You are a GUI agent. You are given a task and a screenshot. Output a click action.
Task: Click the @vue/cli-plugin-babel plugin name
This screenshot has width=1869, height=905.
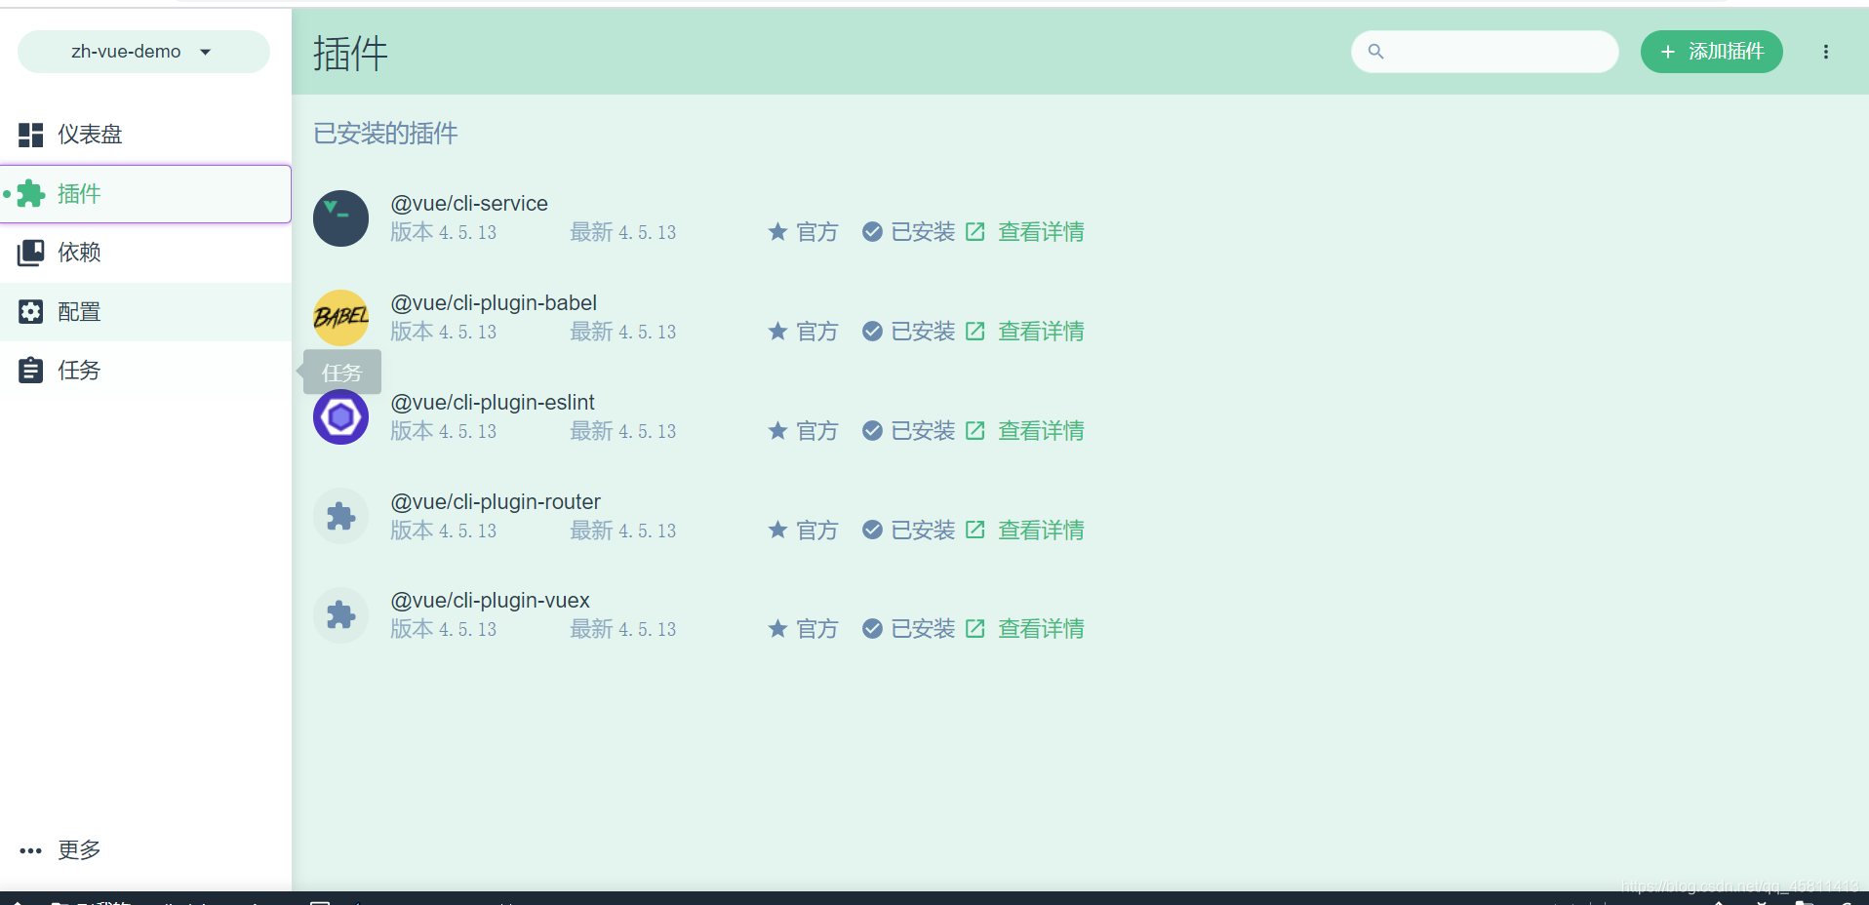coord(494,303)
